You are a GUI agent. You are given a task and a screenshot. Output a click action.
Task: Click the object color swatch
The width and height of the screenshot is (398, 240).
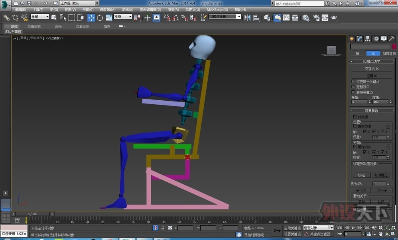pos(394,47)
